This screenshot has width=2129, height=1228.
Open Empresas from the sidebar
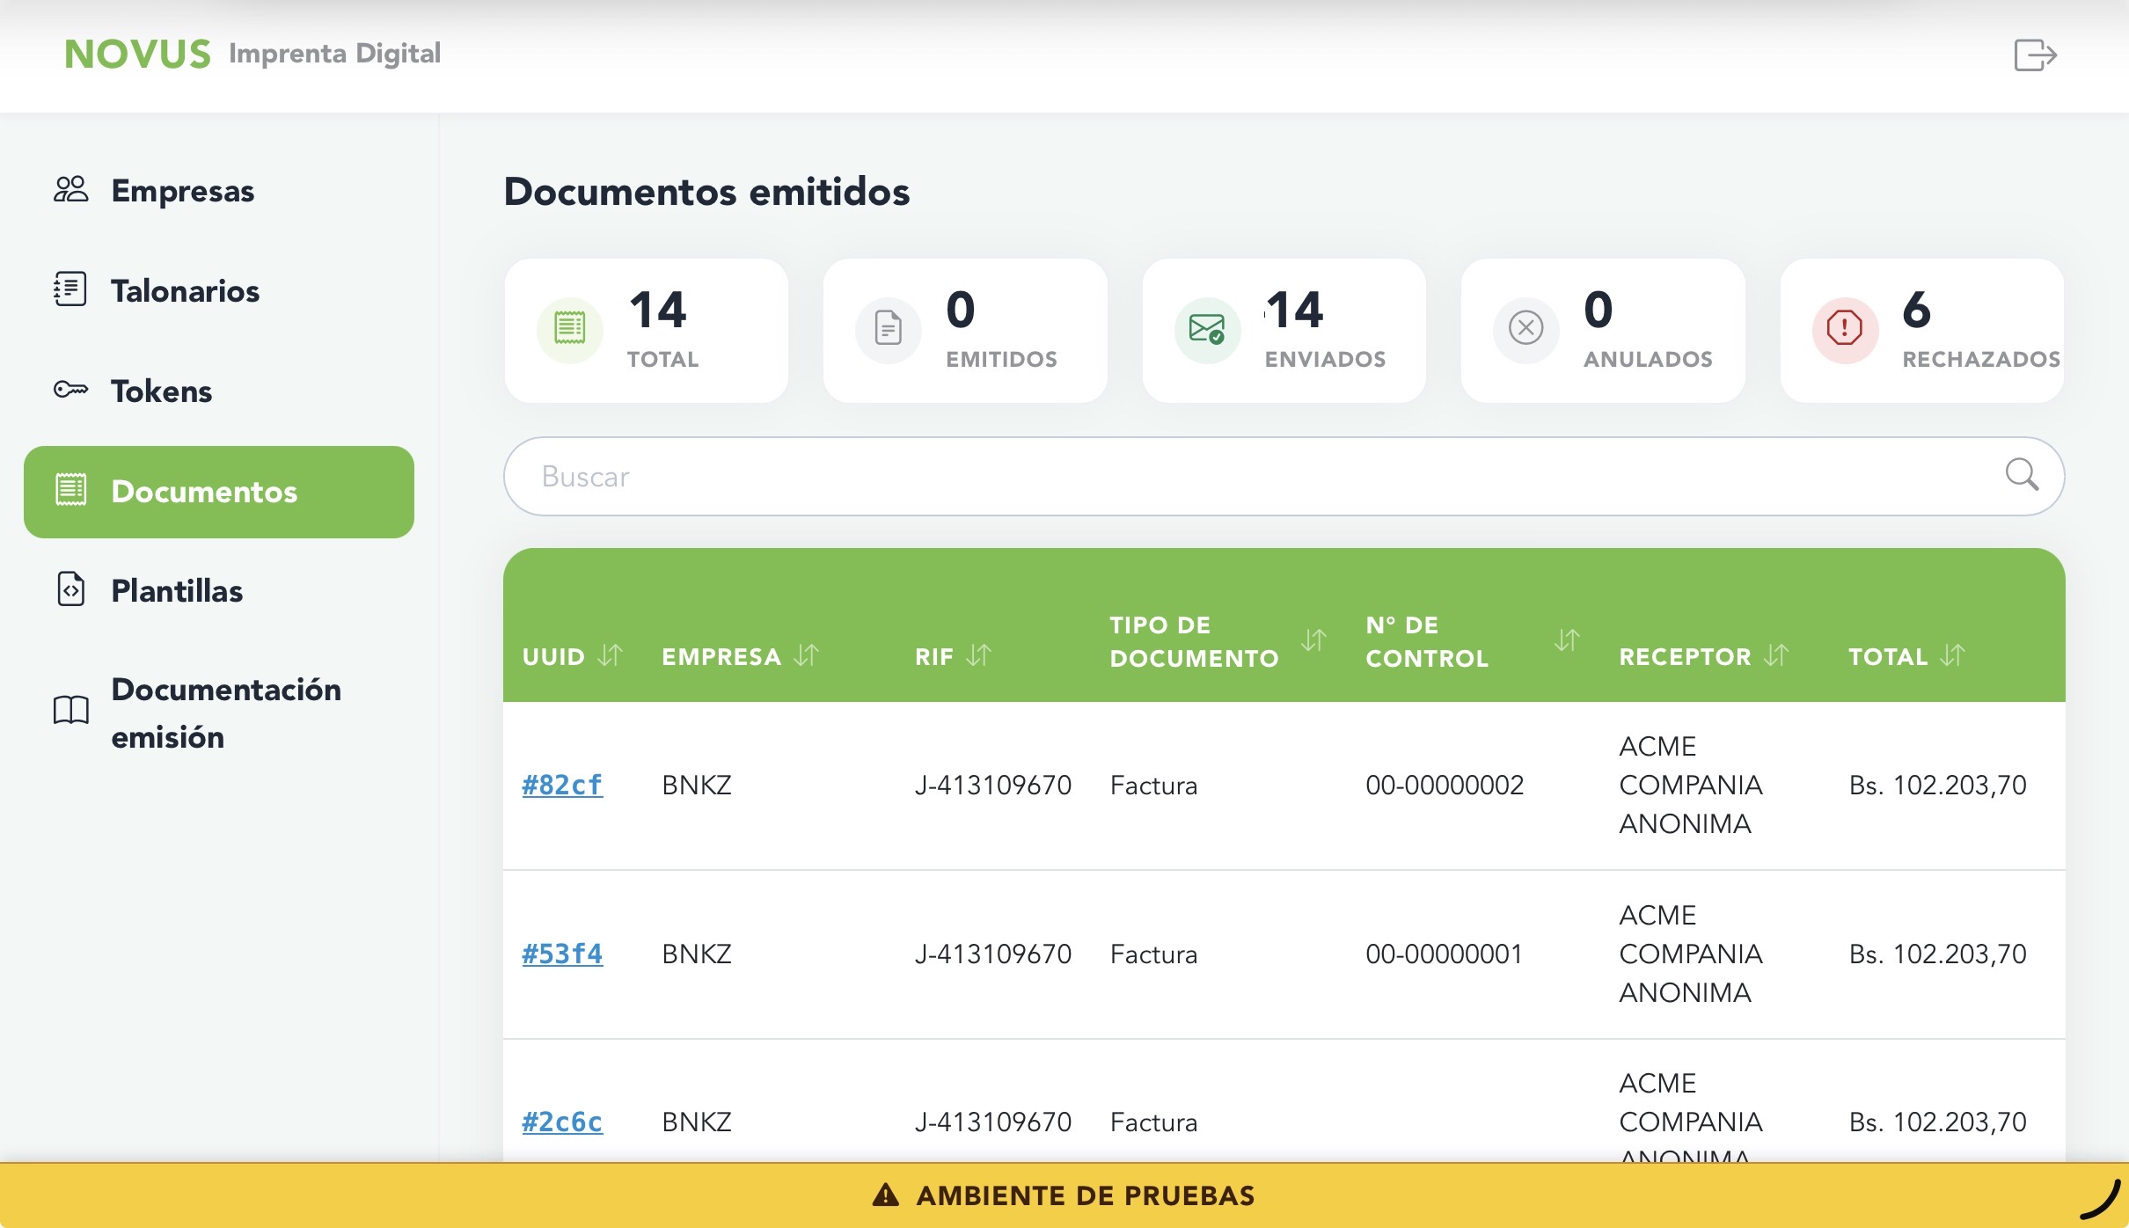coord(219,190)
